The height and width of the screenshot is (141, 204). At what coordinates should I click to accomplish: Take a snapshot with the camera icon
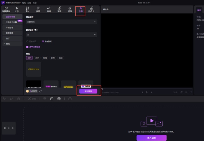click(182, 92)
